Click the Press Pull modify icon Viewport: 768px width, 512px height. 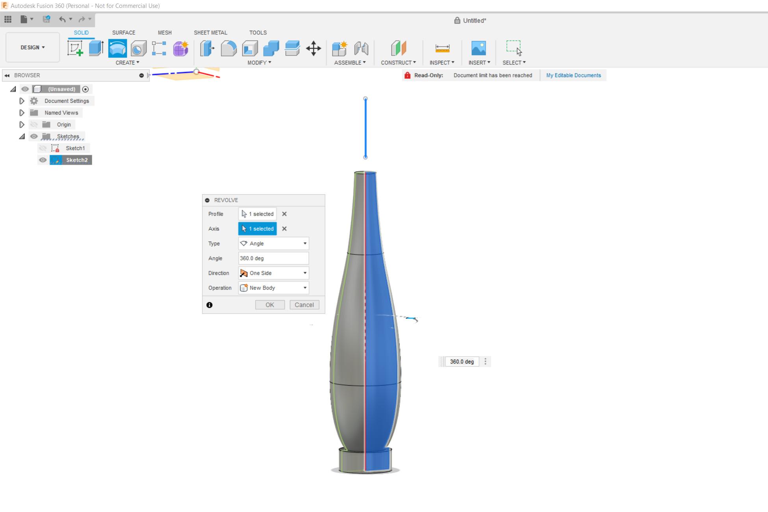(x=207, y=48)
